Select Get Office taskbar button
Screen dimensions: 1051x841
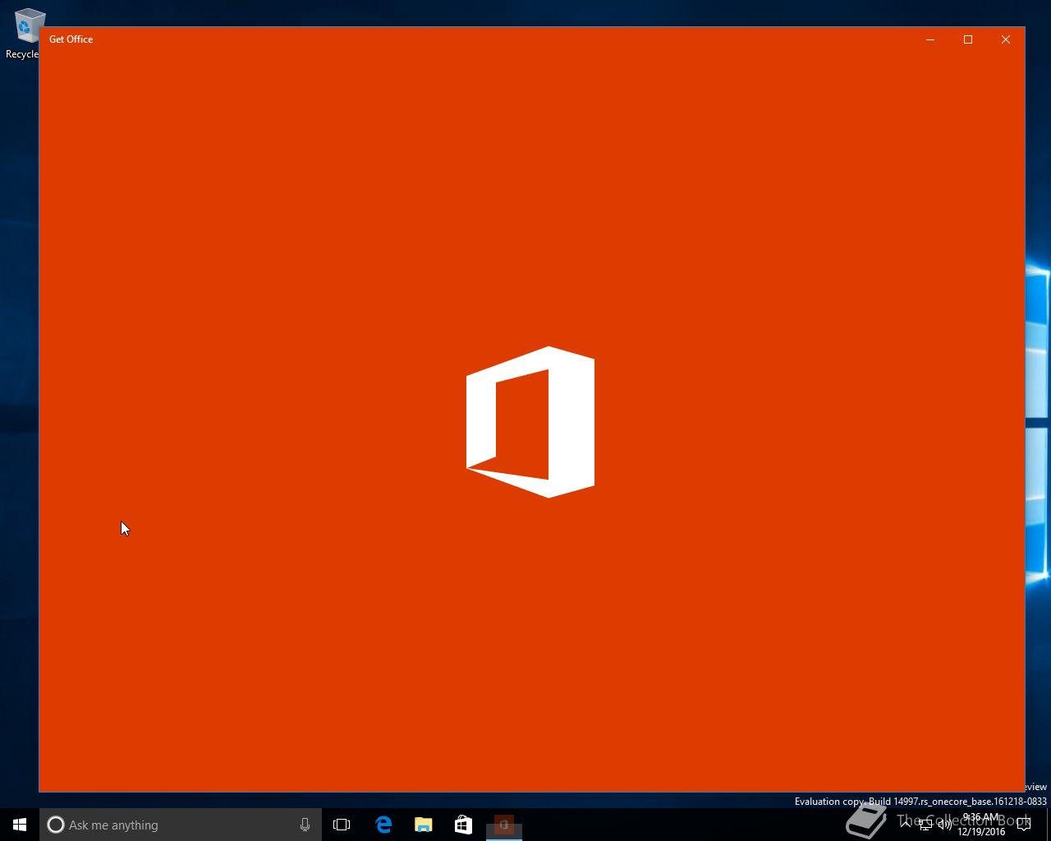pos(504,825)
